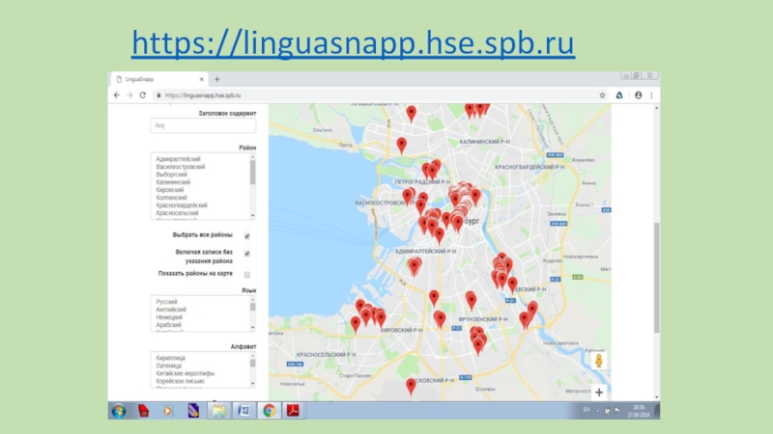
Task: Switch to the LinguaSnapp browser tab
Action: pyautogui.click(x=155, y=79)
